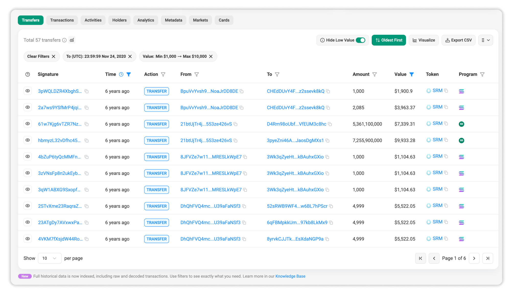Open signature link 2STvXme23RaqraZ...
Image resolution: width=513 pixels, height=295 pixels.
(x=60, y=206)
